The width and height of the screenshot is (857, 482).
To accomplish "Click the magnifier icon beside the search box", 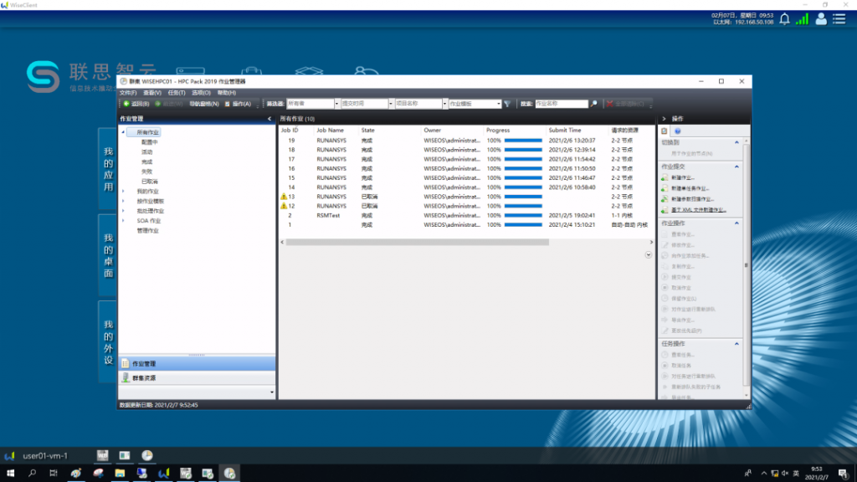I will (x=594, y=104).
